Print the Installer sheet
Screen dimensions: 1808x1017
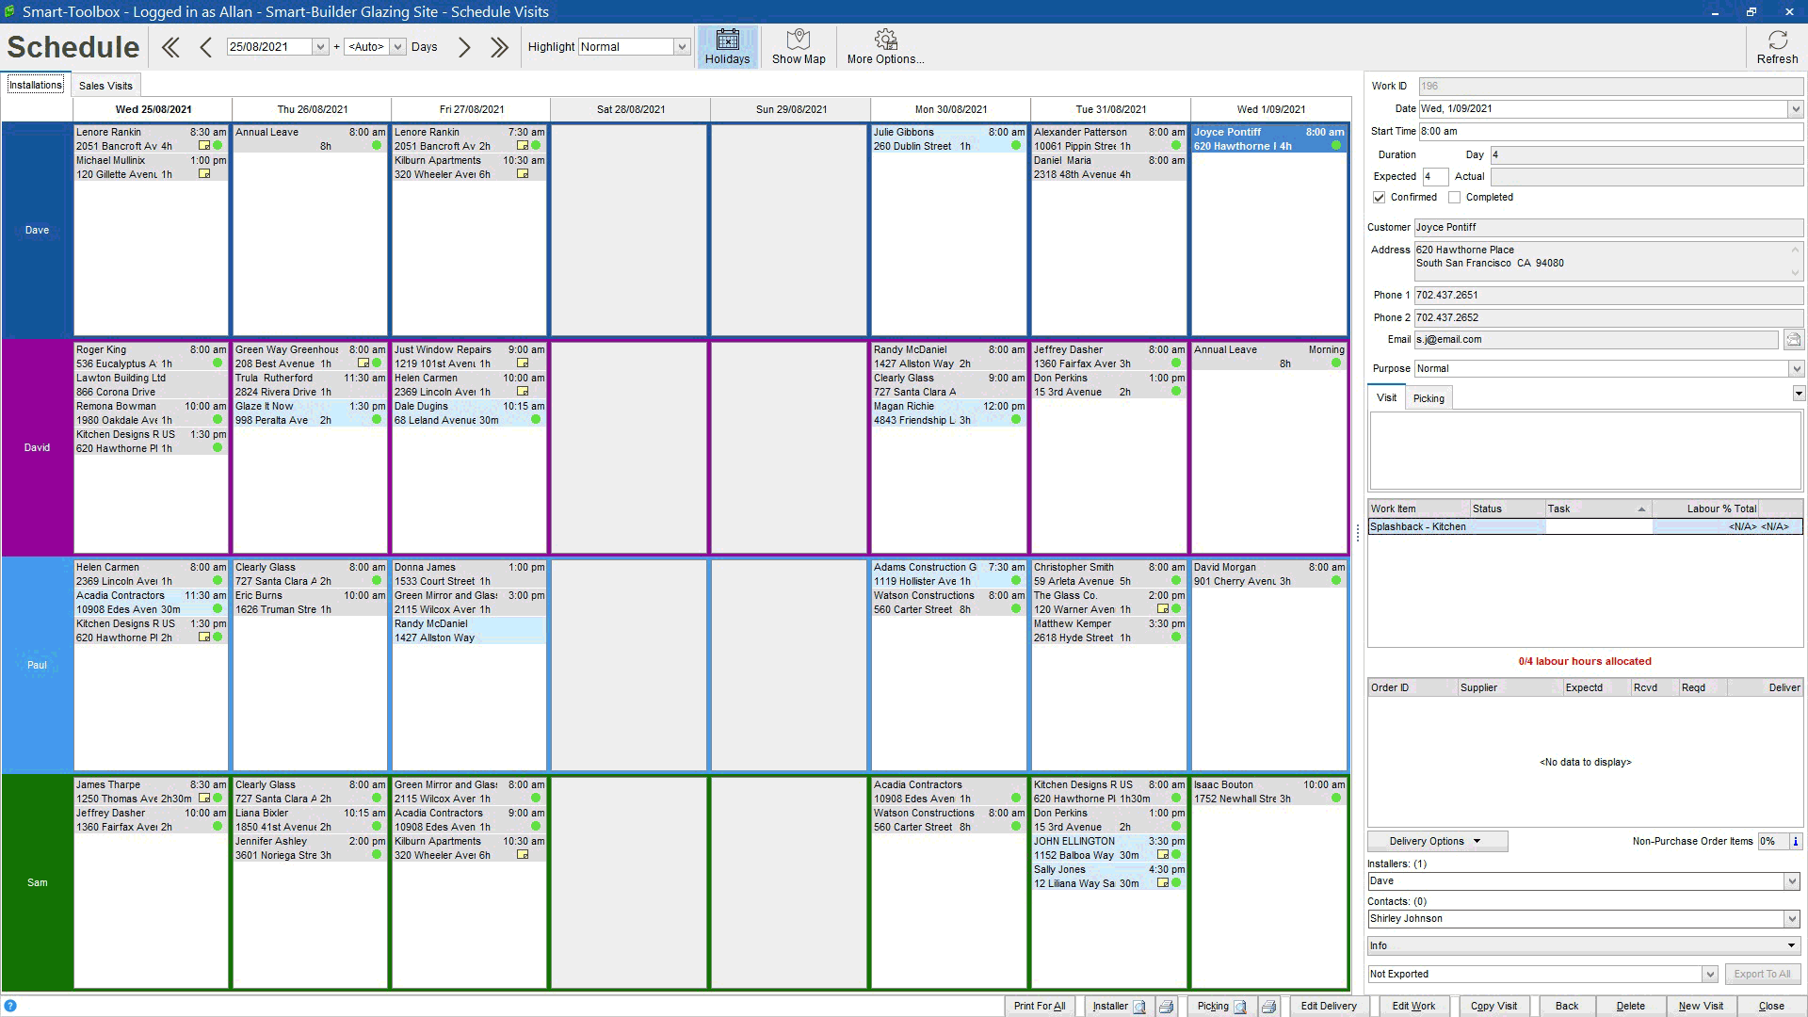pos(1166,1006)
